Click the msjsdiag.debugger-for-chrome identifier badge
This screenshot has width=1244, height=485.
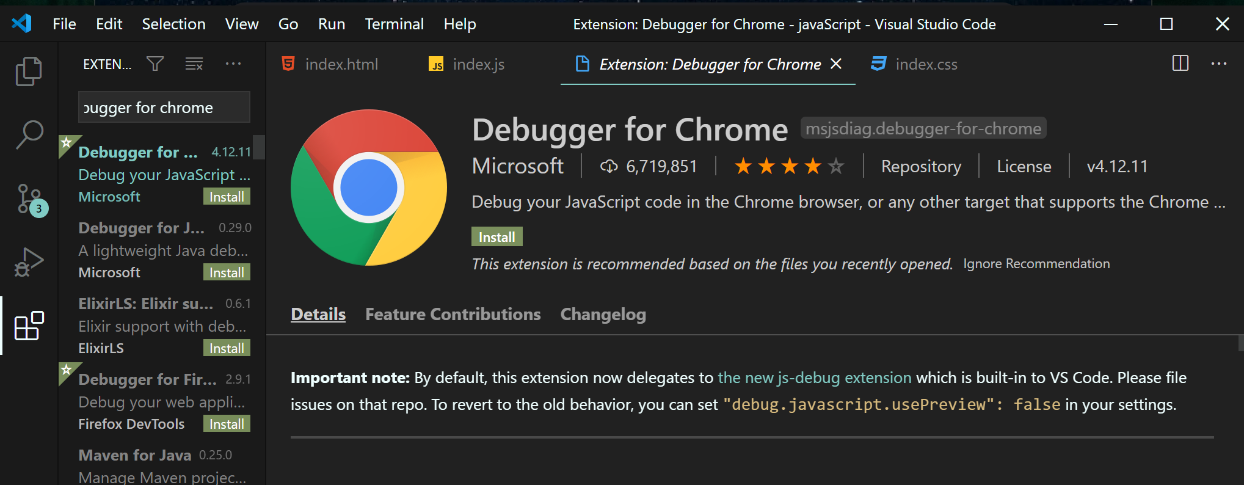pos(923,128)
